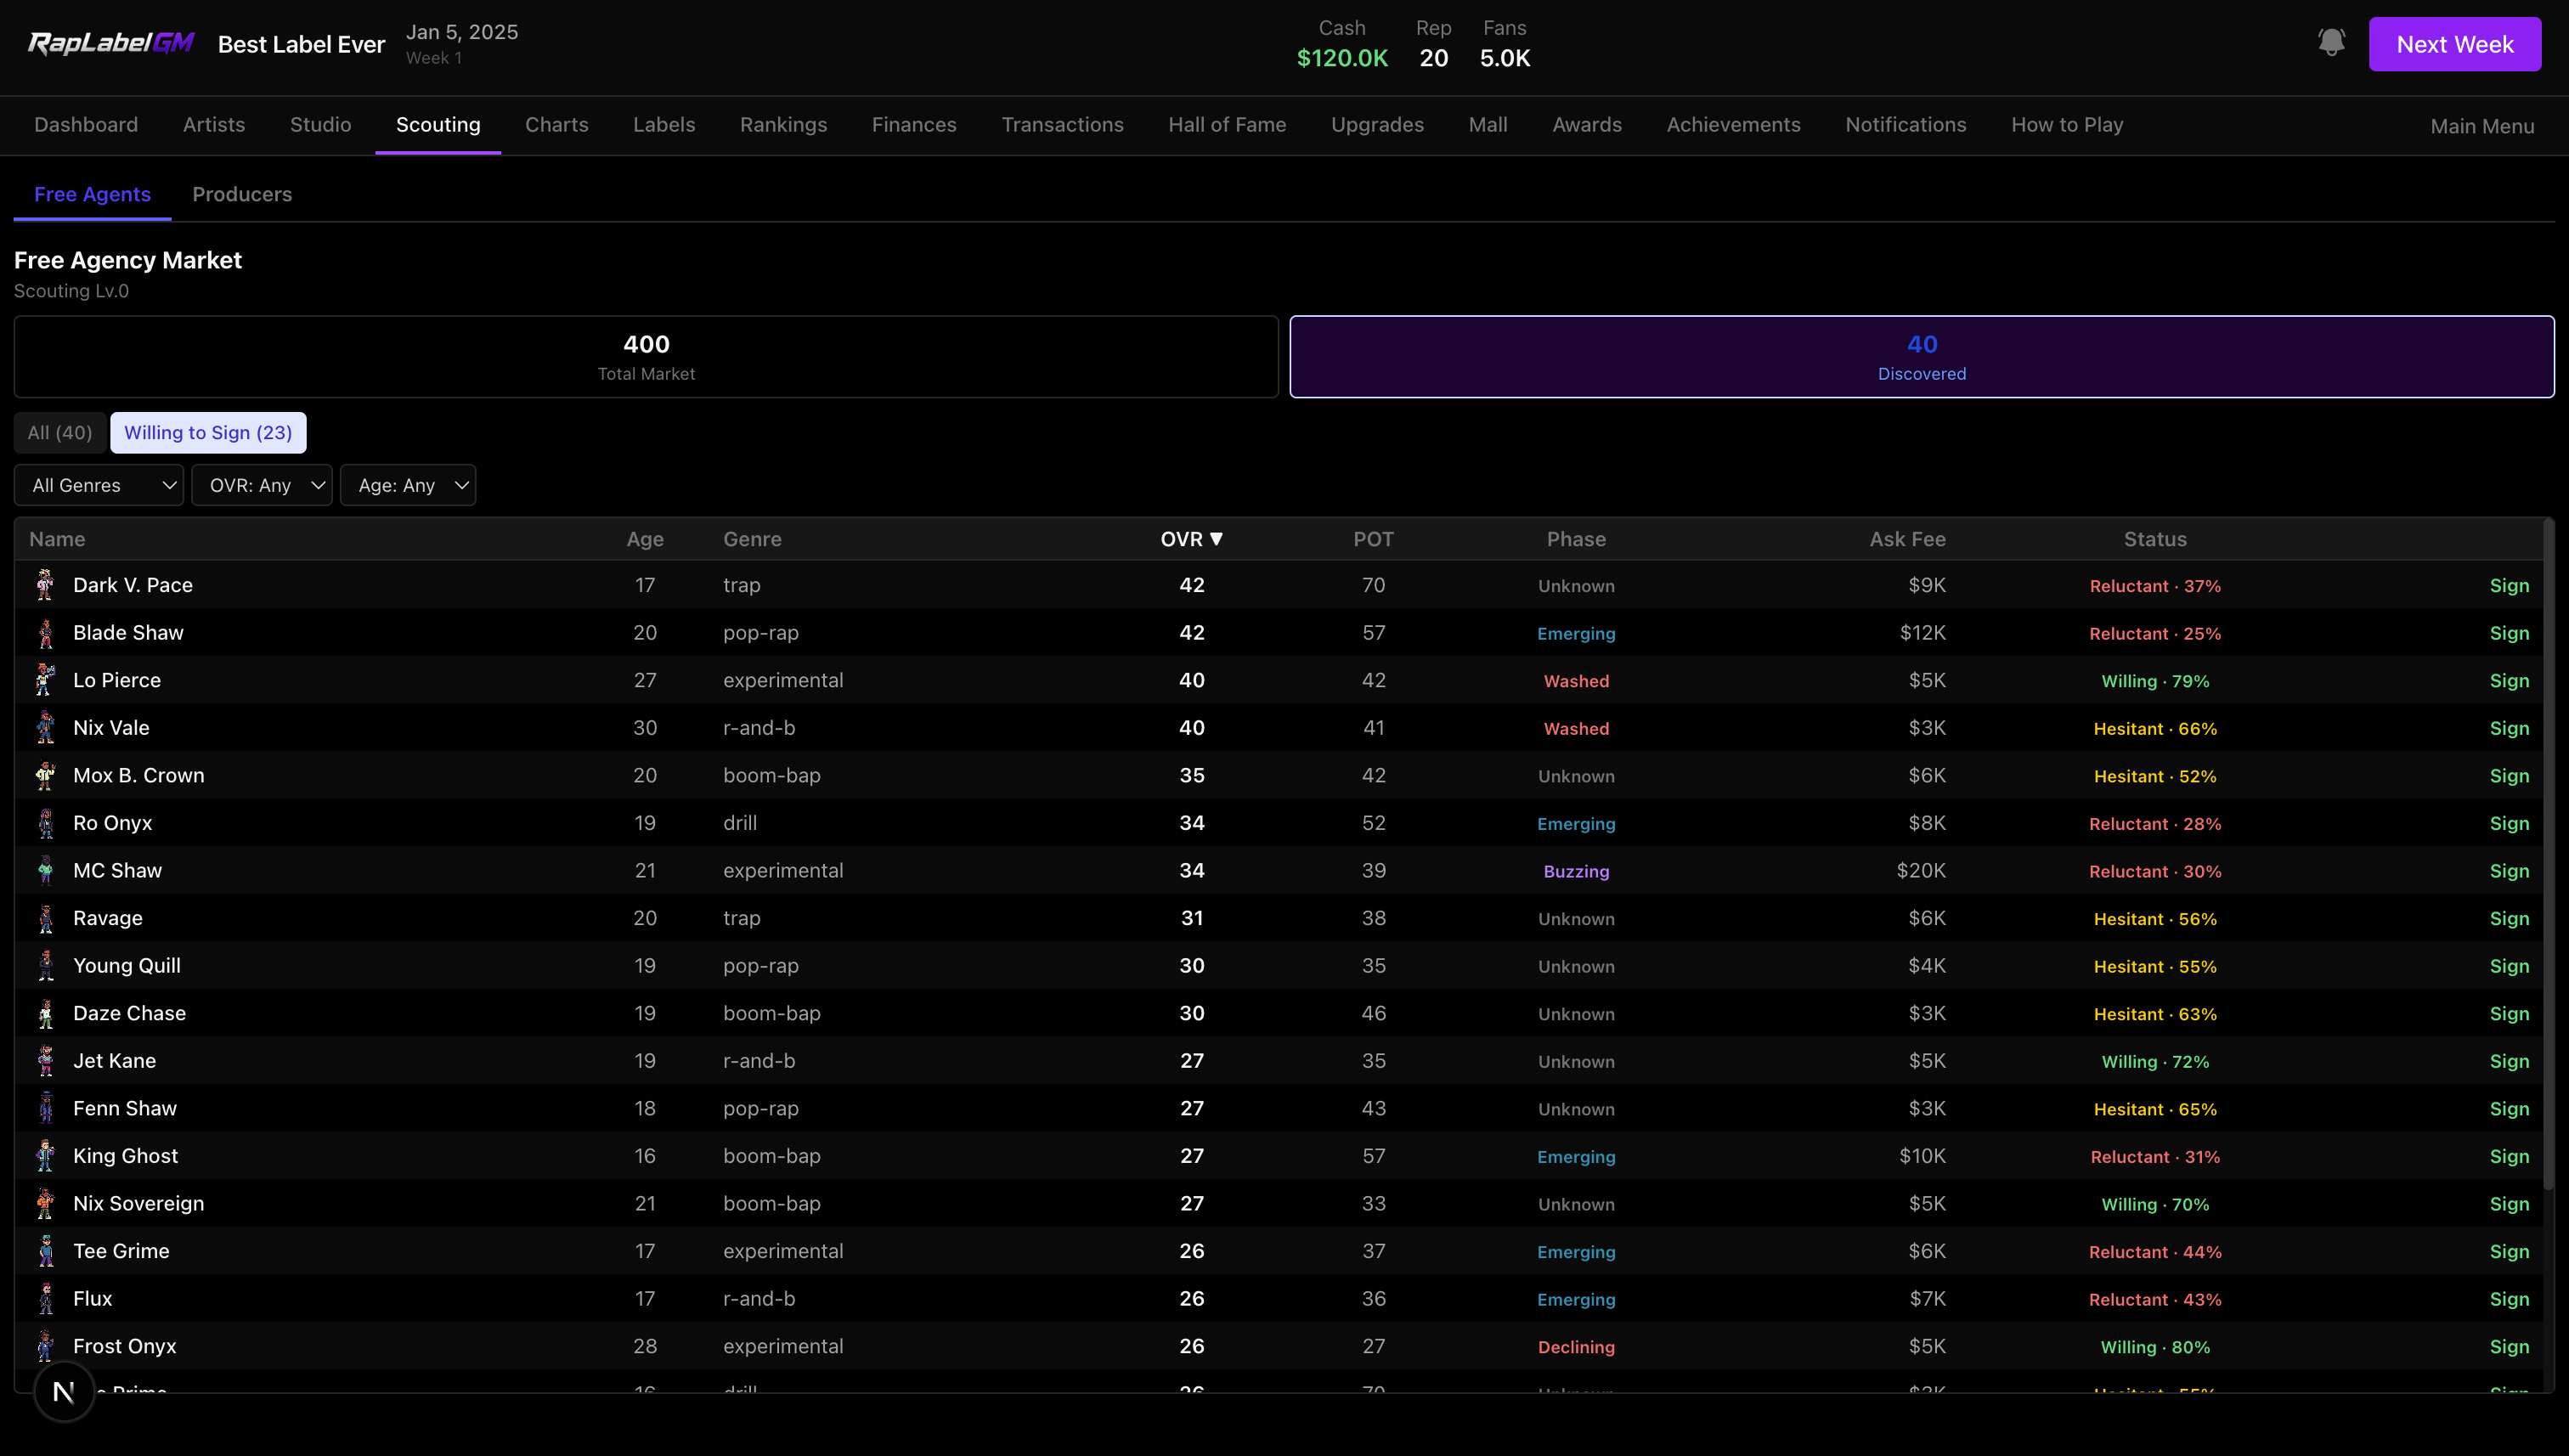Screen dimensions: 2569x1456
Task: Click Flux's avatar icon
Action: pos(45,1298)
